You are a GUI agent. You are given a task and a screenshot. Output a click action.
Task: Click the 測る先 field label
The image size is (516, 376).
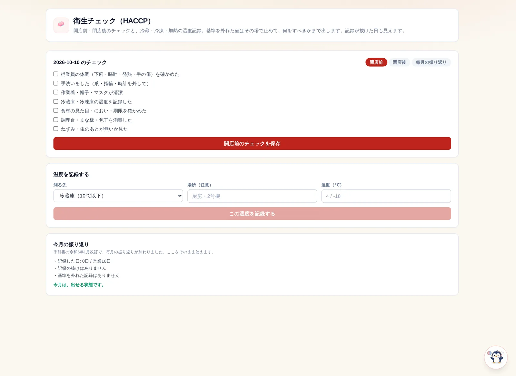pos(60,185)
